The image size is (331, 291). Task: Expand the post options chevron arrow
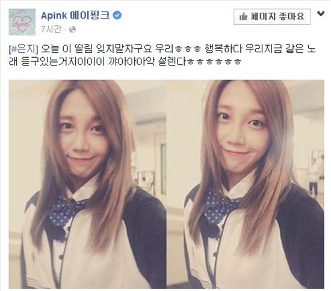point(321,14)
